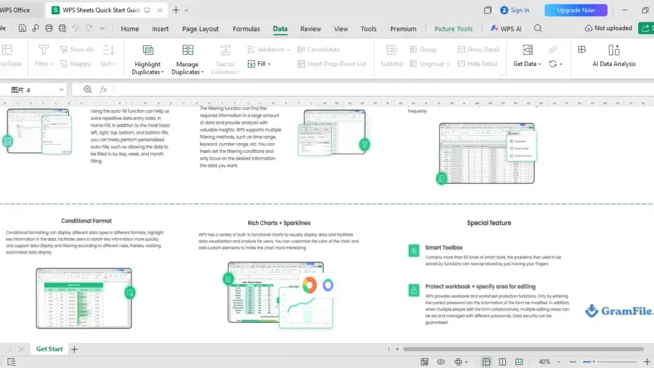Open the Review ribbon tab
Screen dimensions: 654x368
pyautogui.click(x=310, y=29)
